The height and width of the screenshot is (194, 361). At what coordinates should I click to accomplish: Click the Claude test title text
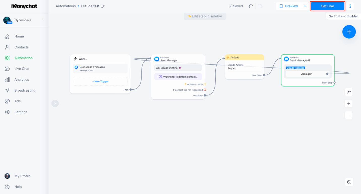90,6
